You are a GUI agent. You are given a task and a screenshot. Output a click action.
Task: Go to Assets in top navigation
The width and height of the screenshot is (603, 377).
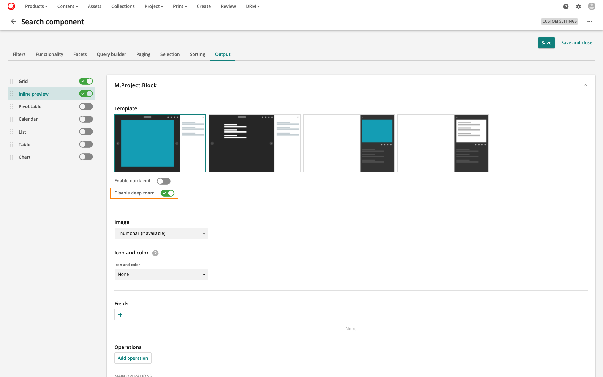(95, 6)
